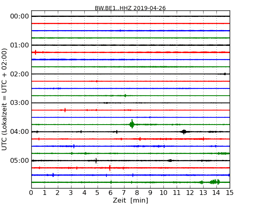
Task: Click the x-axis tick label 3
Action: pyautogui.click(x=71, y=193)
